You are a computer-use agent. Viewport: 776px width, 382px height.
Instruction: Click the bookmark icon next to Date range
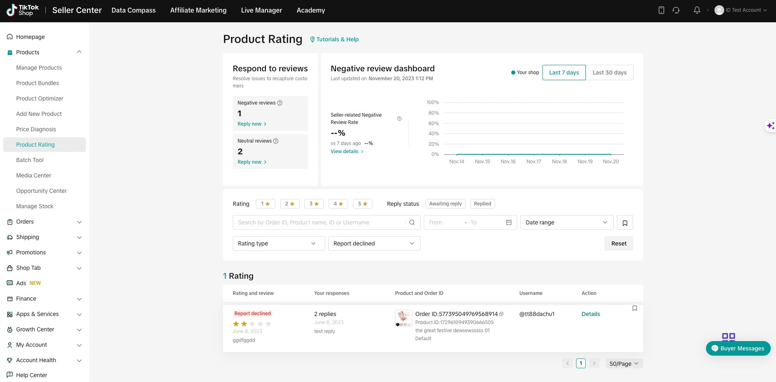625,223
